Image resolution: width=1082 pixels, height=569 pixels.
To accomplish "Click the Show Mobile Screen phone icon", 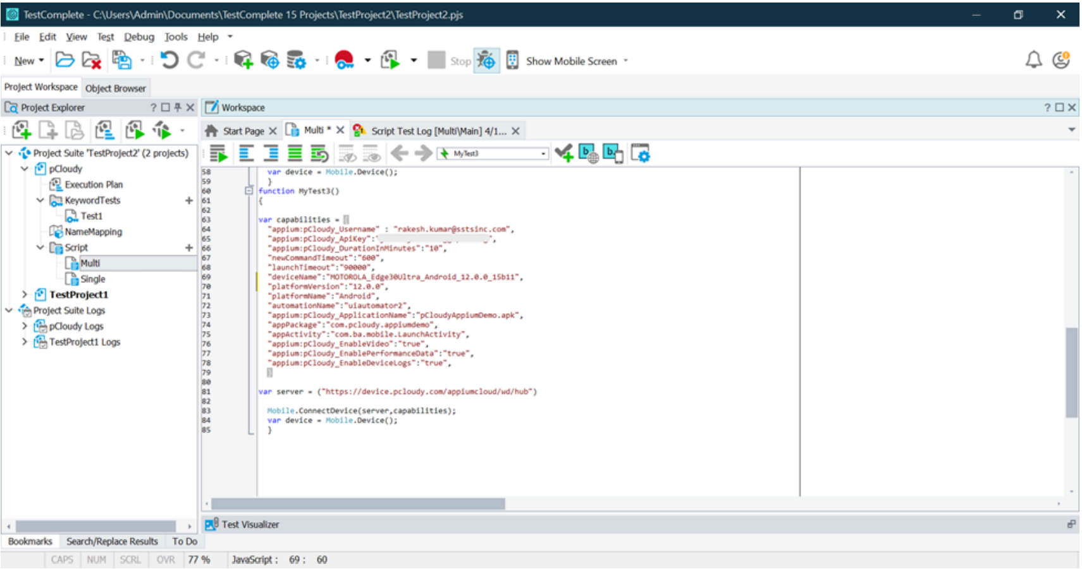I will 512,61.
